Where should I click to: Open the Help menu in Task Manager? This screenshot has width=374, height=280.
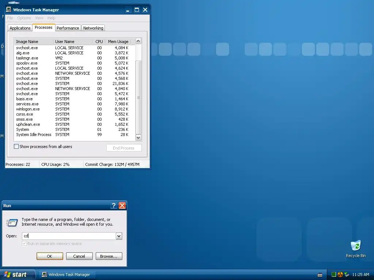(x=51, y=18)
